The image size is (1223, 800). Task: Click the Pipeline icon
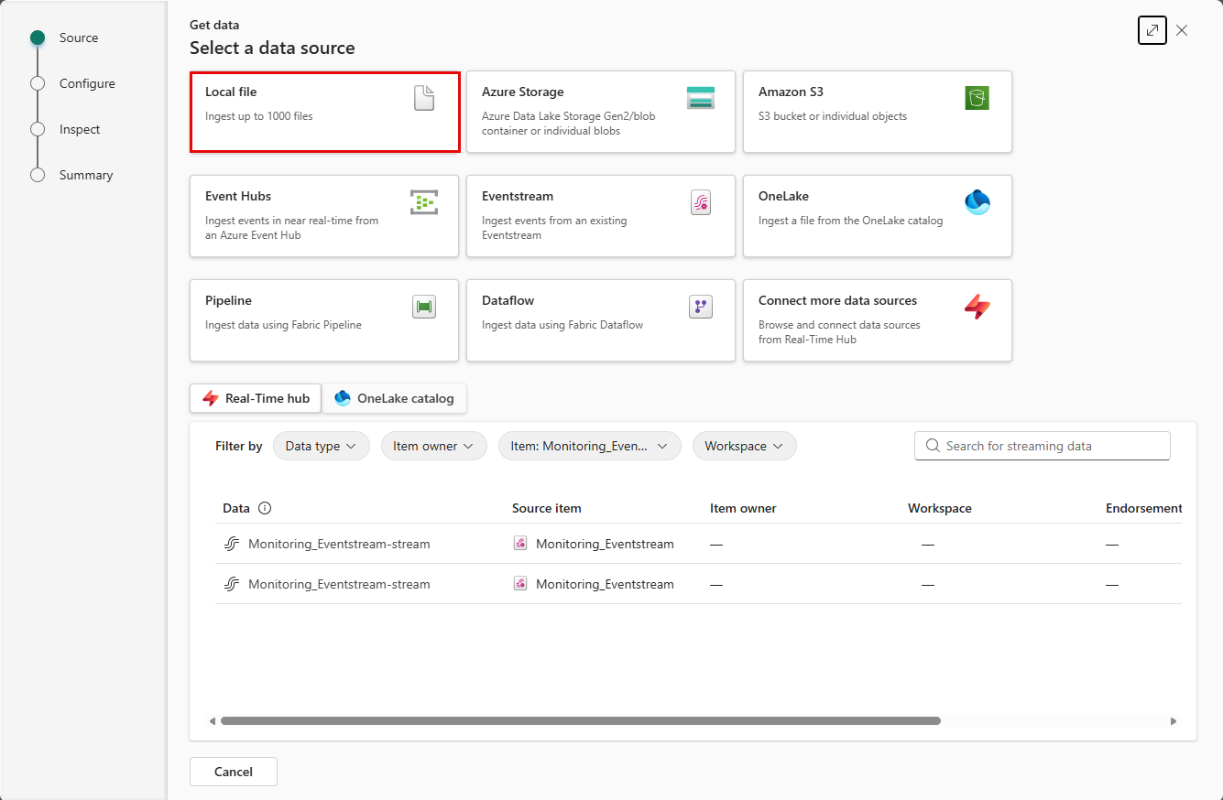423,307
